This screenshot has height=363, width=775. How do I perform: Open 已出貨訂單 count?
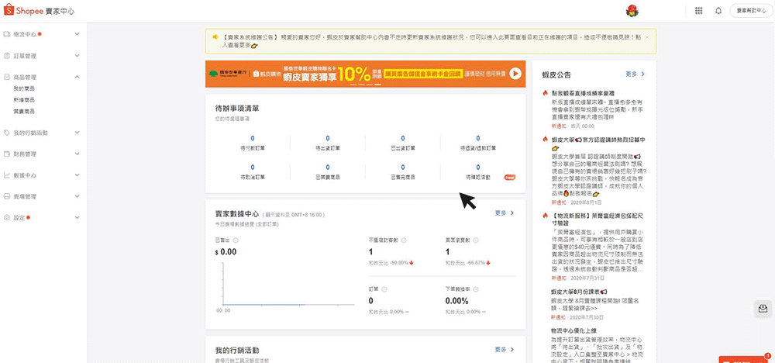tap(403, 139)
